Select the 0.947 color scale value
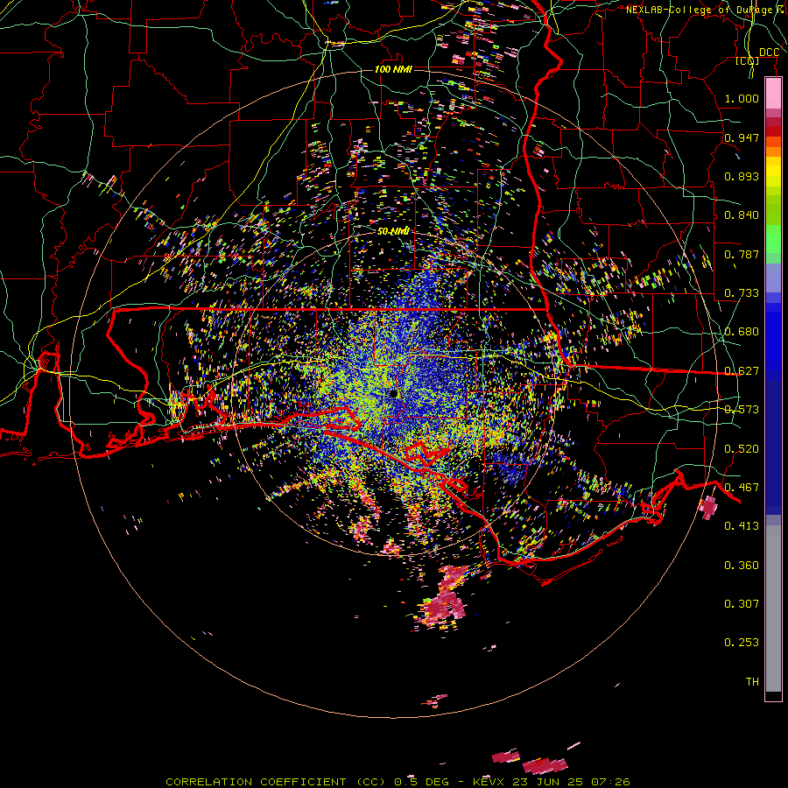 742,137
